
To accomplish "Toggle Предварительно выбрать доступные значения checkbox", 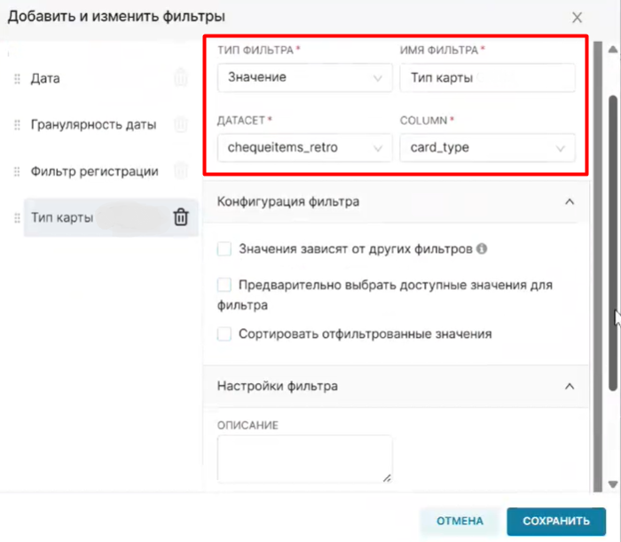I will coord(224,286).
